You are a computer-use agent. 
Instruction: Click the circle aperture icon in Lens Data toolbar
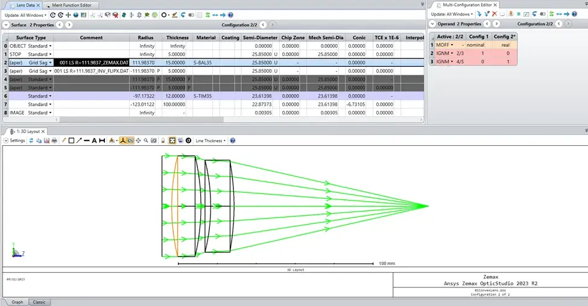(164, 15)
